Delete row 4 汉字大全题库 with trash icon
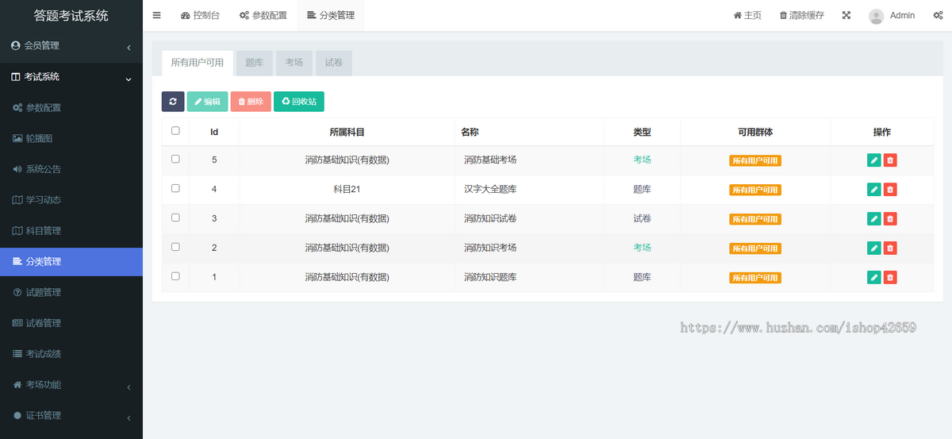This screenshot has height=439, width=952. pos(890,189)
